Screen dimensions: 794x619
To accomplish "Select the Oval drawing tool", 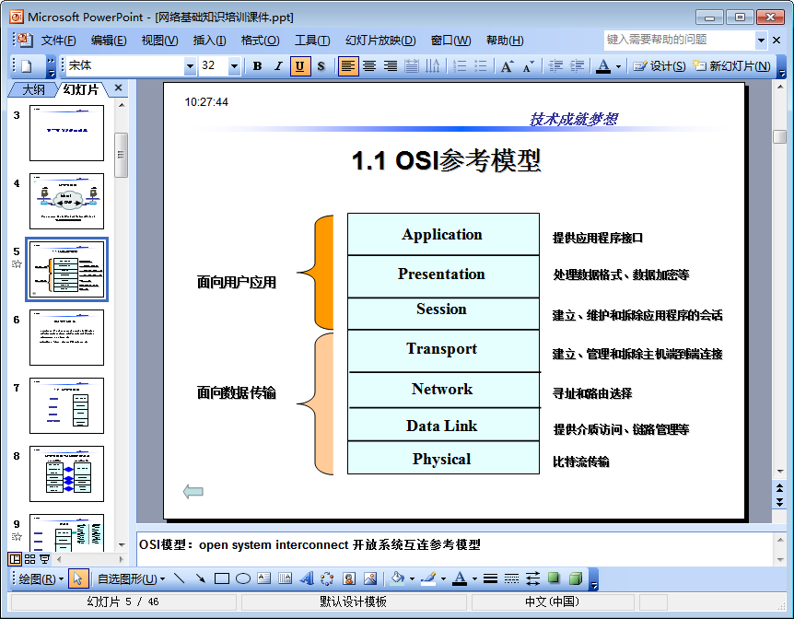I will (x=243, y=578).
